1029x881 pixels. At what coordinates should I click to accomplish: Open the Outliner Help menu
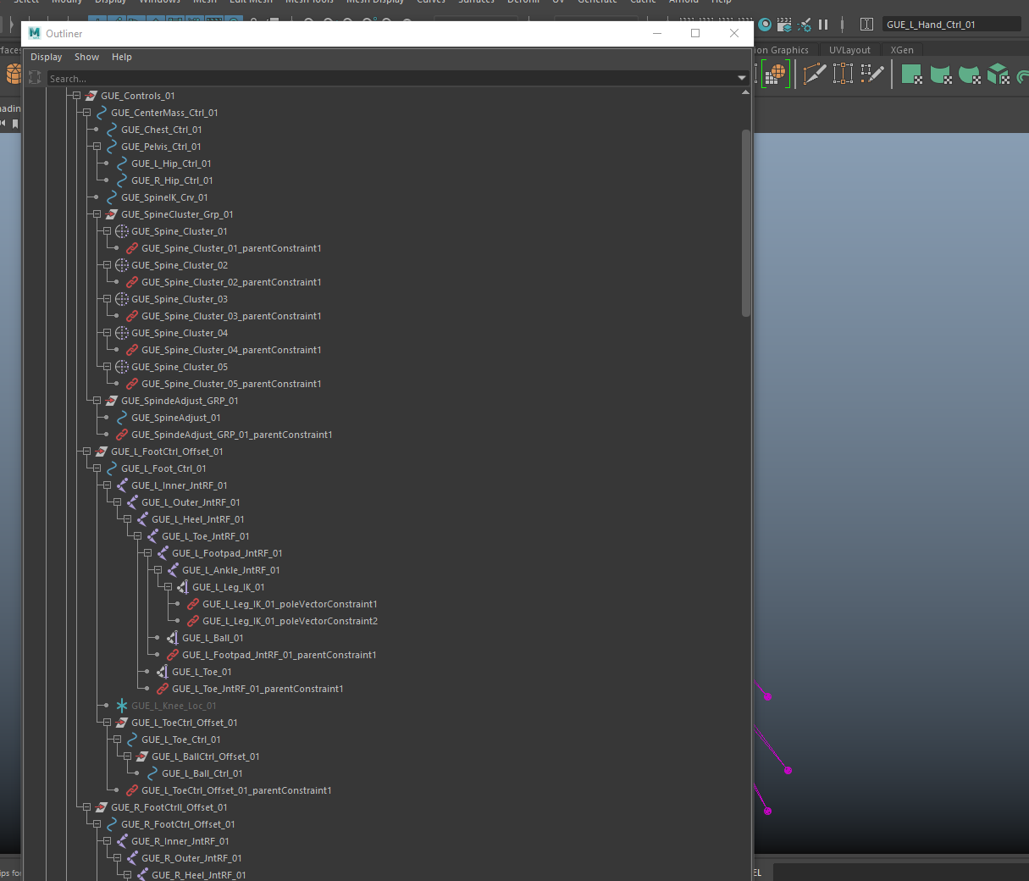point(122,57)
